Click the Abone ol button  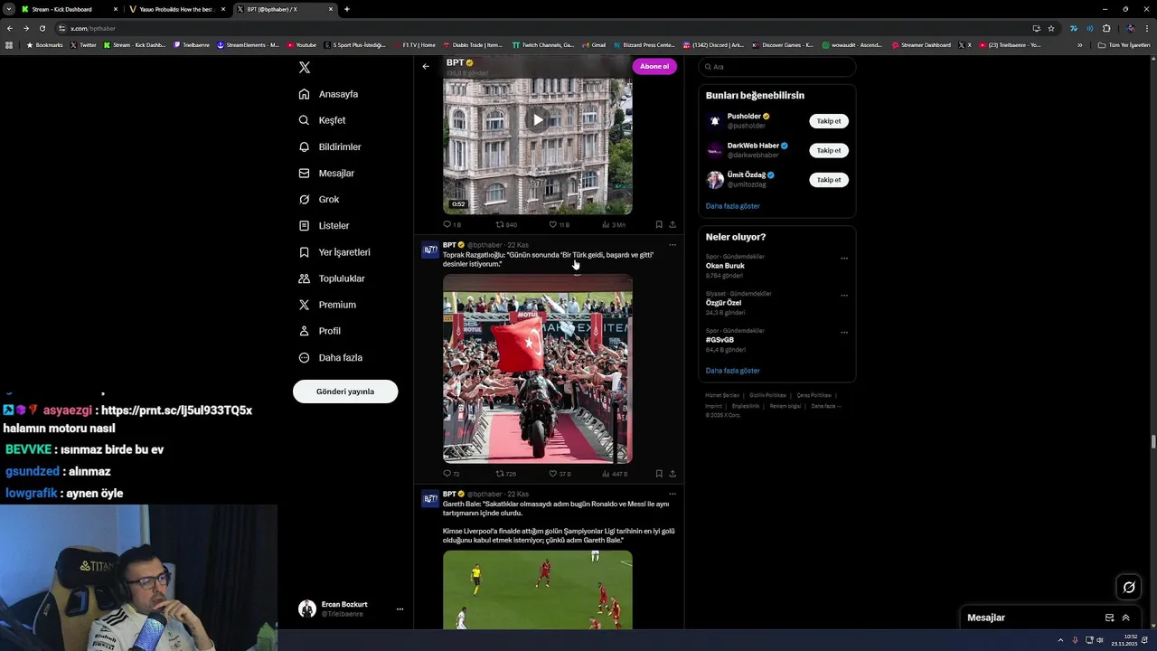(654, 66)
